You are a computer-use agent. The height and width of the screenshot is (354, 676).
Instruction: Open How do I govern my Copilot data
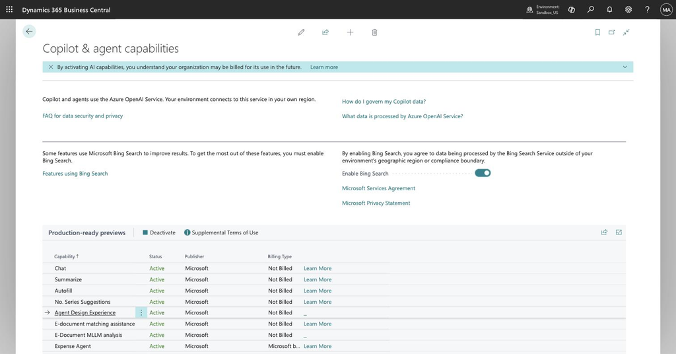tap(384, 102)
